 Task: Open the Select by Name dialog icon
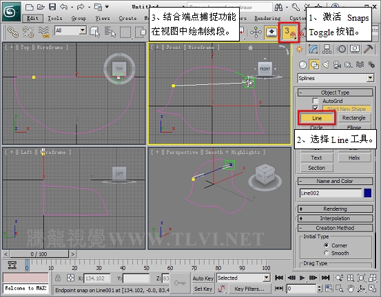[110, 32]
